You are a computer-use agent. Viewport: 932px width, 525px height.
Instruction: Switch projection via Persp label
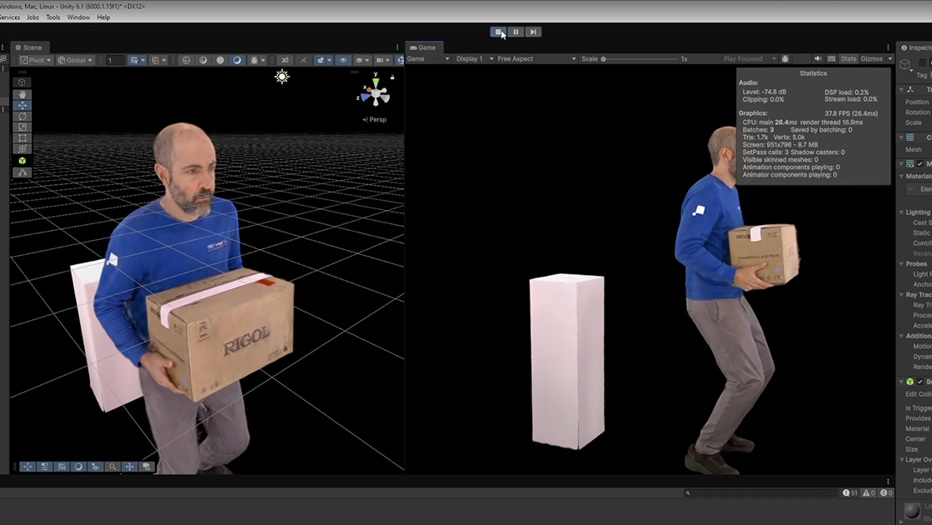click(x=375, y=119)
